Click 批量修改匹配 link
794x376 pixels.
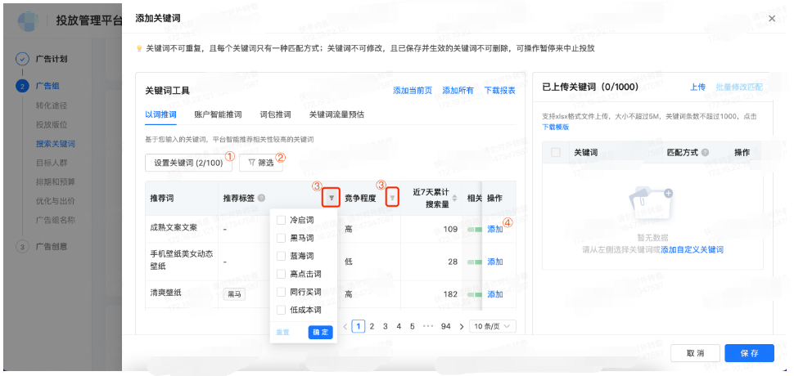[739, 87]
